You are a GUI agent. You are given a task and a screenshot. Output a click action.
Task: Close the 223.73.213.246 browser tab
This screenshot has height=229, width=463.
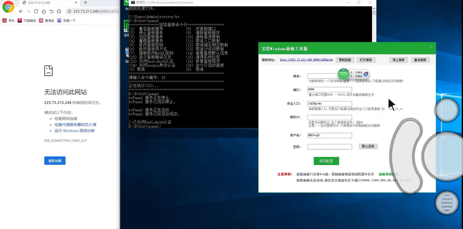click(x=76, y=3)
